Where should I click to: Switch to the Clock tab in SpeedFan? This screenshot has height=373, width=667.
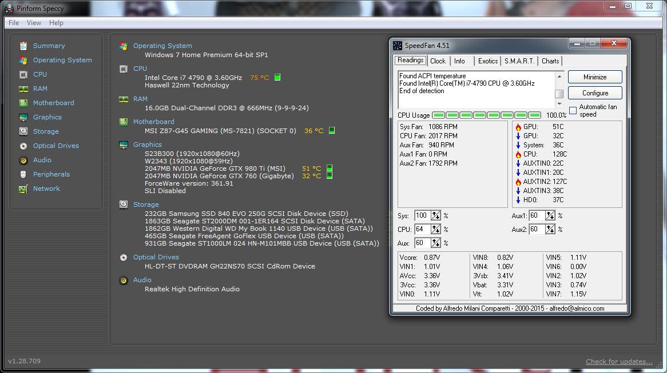pos(438,61)
